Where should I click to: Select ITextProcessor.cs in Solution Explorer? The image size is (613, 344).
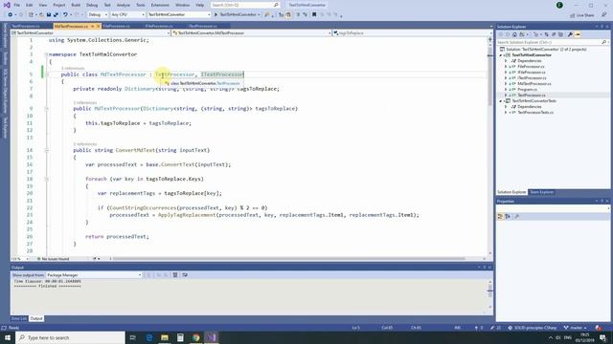point(532,78)
